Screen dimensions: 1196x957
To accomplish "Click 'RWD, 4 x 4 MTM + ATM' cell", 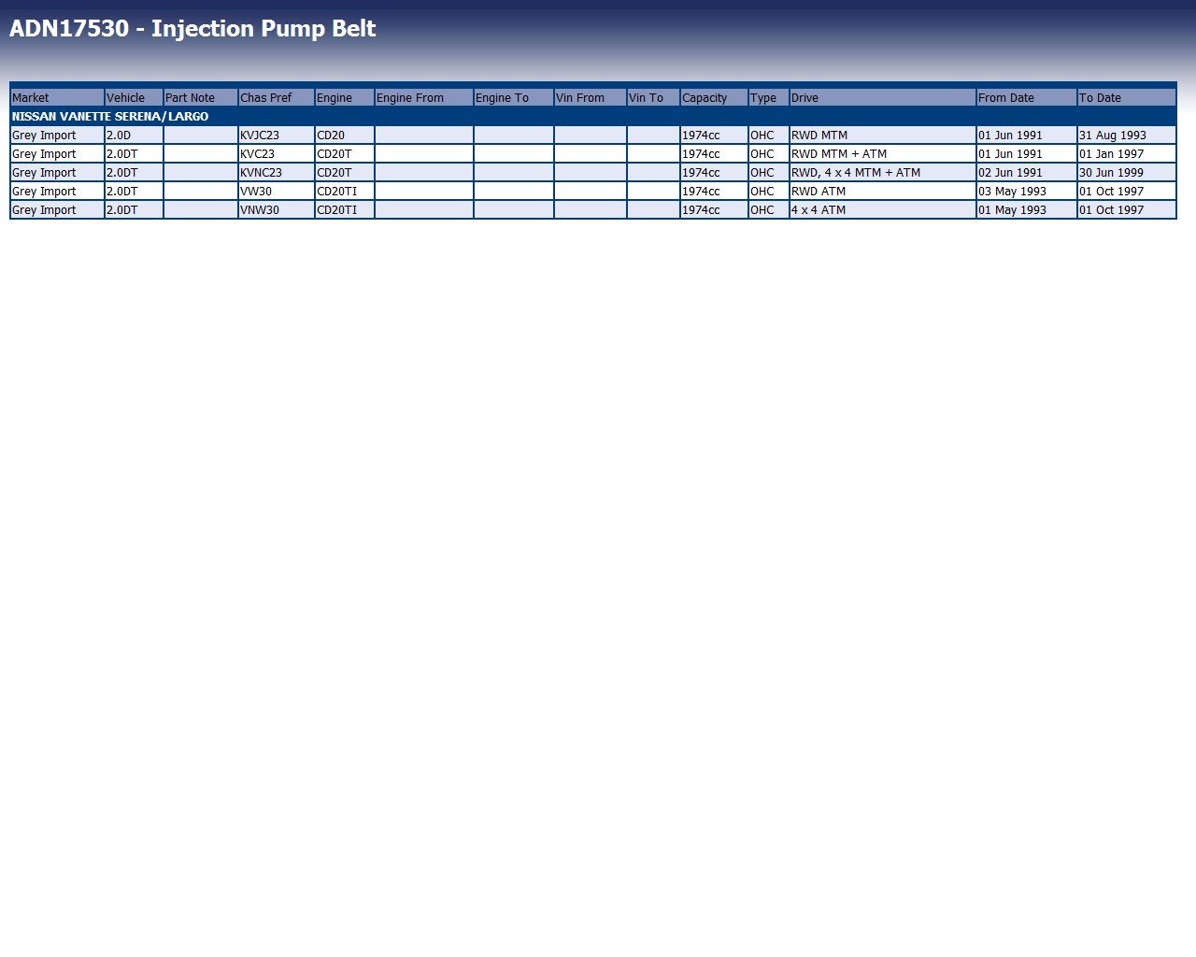I will click(x=883, y=172).
